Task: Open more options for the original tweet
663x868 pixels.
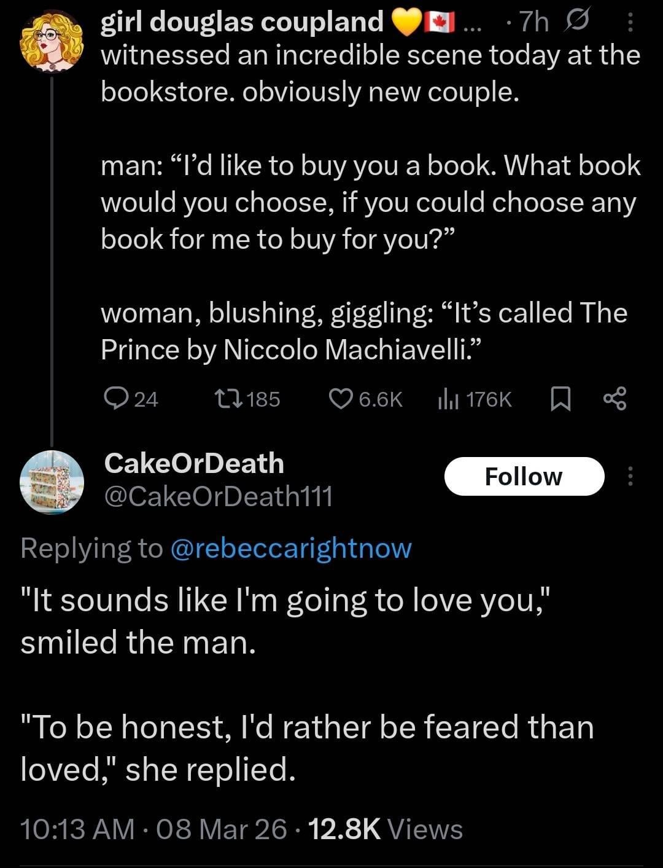Action: (x=629, y=23)
